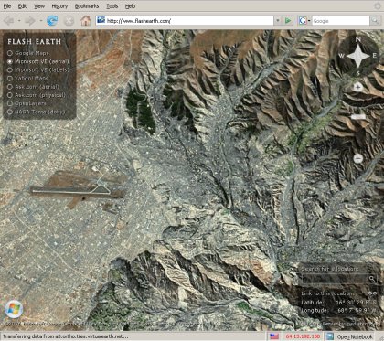Click the Latitude coordinate value

click(x=357, y=303)
